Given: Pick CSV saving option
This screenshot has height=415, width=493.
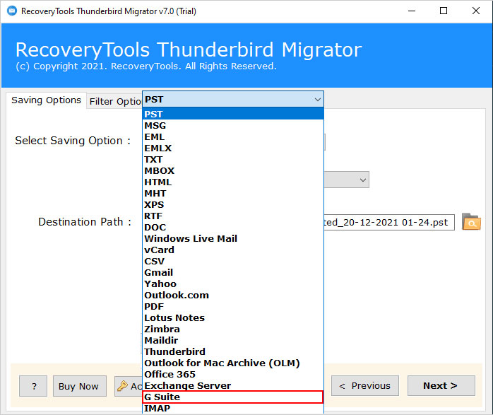Looking at the screenshot, I should click(x=233, y=262).
